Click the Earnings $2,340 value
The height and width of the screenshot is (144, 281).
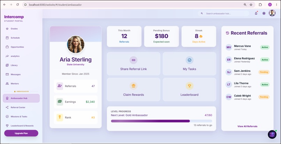(x=90, y=102)
